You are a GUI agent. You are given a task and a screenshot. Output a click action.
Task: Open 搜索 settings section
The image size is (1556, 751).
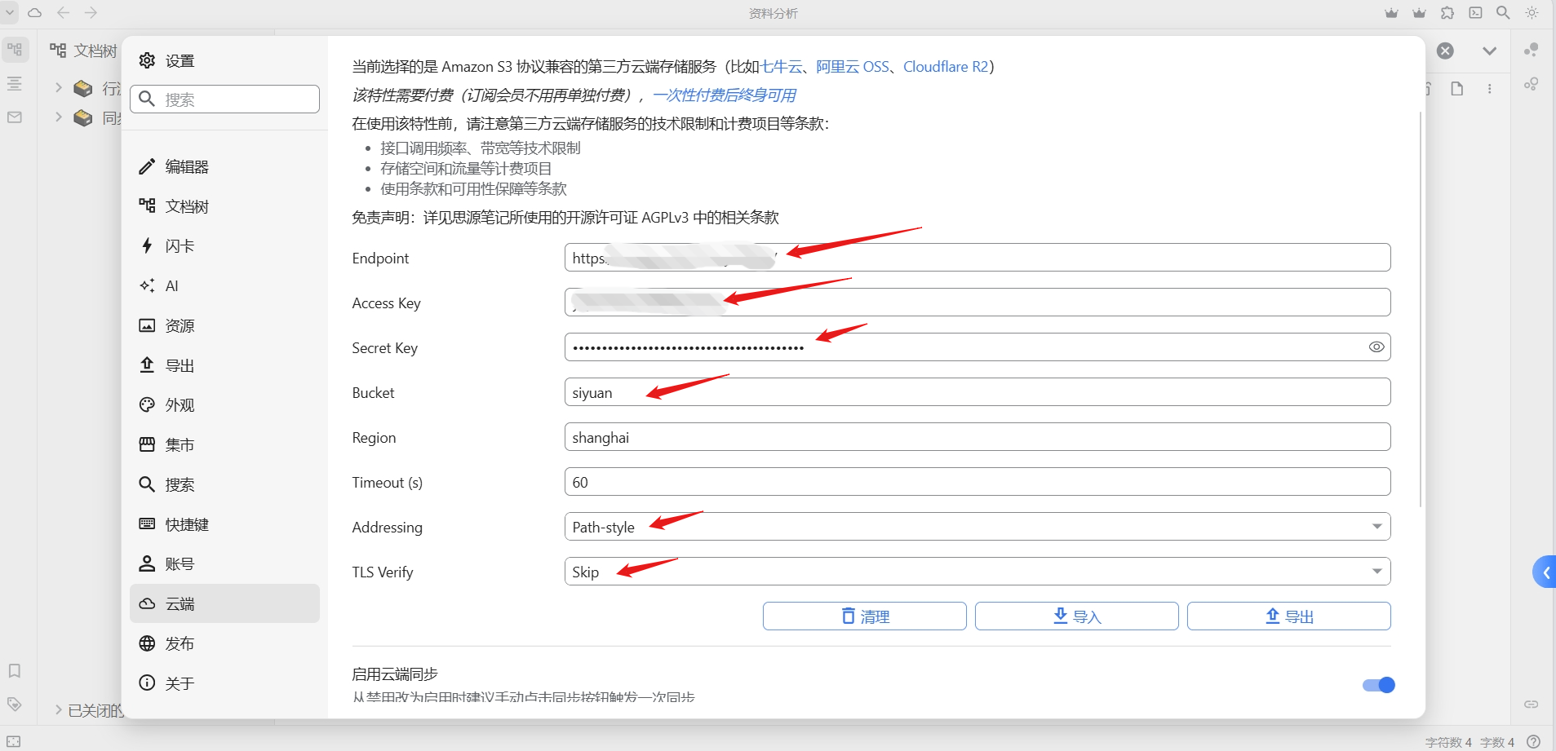224,484
